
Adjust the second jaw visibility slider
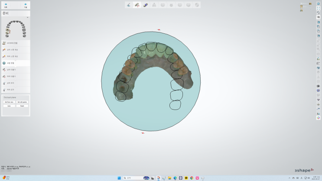pyautogui.click(x=307, y=6)
